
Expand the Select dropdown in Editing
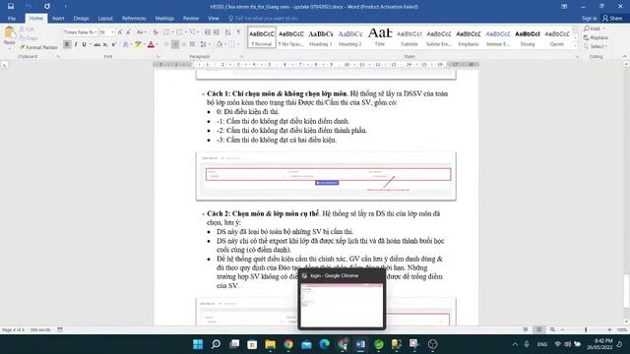(x=596, y=46)
